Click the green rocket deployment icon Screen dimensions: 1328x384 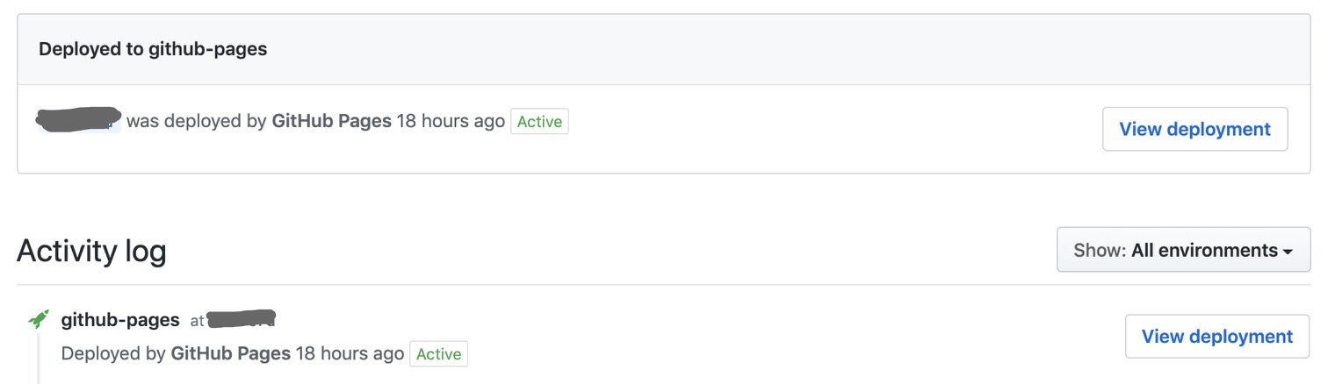(x=39, y=319)
